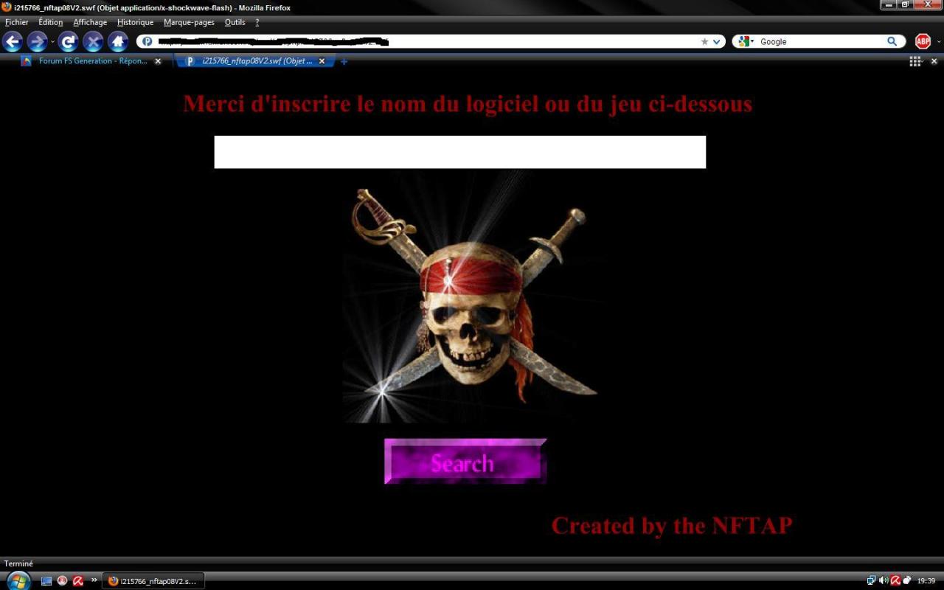Viewport: 944px width, 590px height.
Task: Open the Édition menu
Action: (51, 22)
